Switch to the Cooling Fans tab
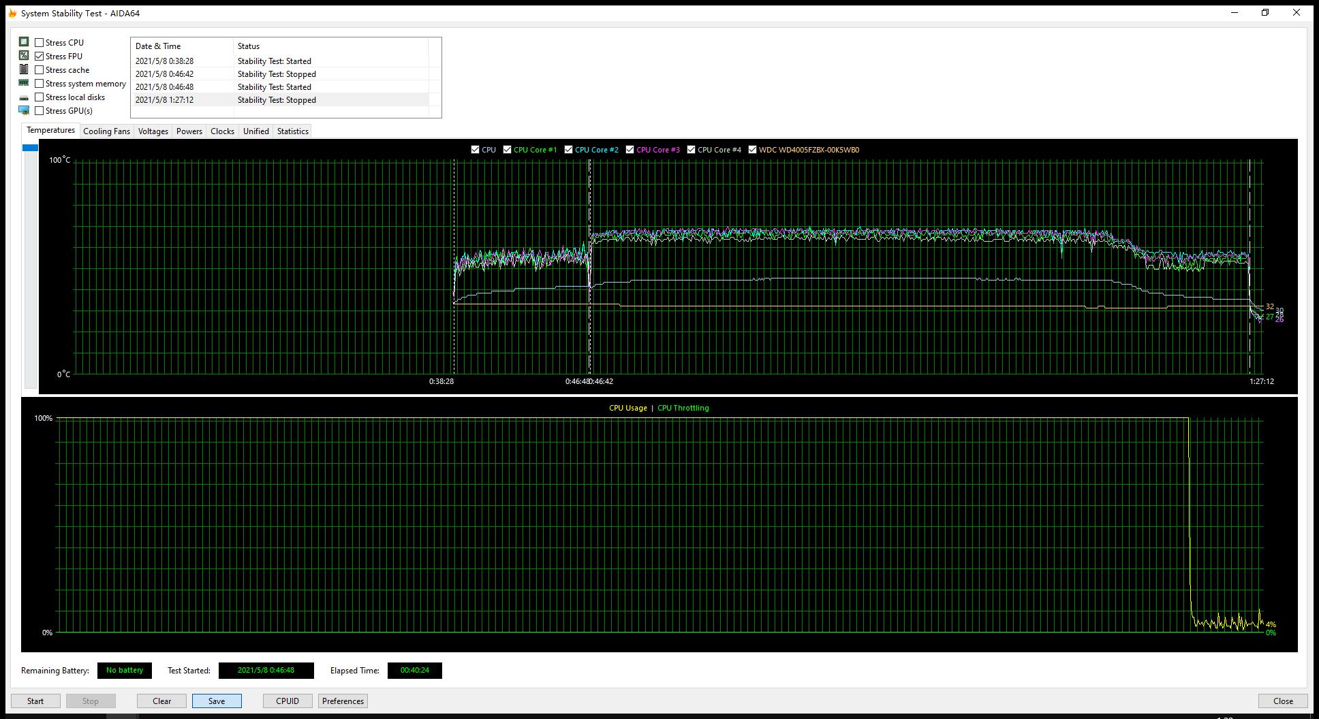The image size is (1319, 719). click(106, 131)
